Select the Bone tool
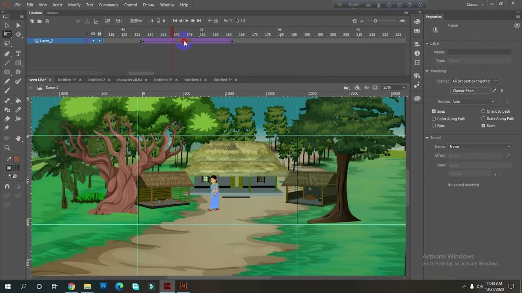522x293 pixels. click(7, 101)
